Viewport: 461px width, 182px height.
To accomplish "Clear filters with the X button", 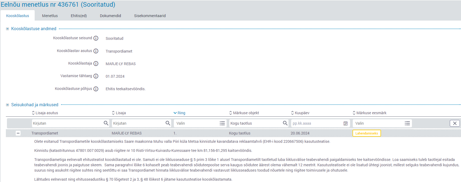I will point(455,123).
